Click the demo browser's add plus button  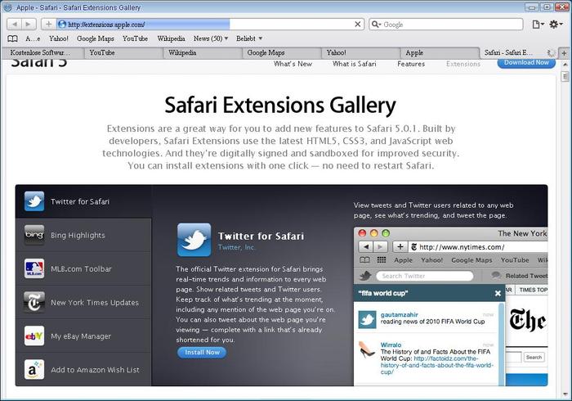(400, 247)
